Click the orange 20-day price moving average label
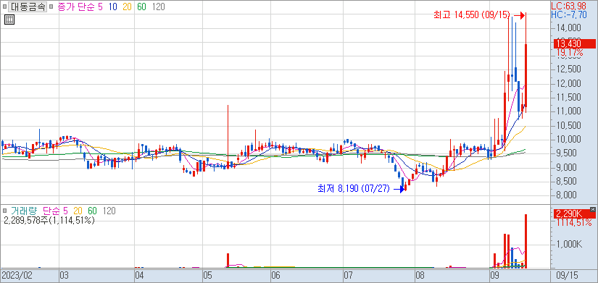This screenshot has height=283, width=598. pyautogui.click(x=128, y=7)
